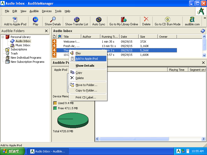Screen dimensions: 207x155
Task: Sort inbox by Running Time column header
Action: click(x=110, y=37)
